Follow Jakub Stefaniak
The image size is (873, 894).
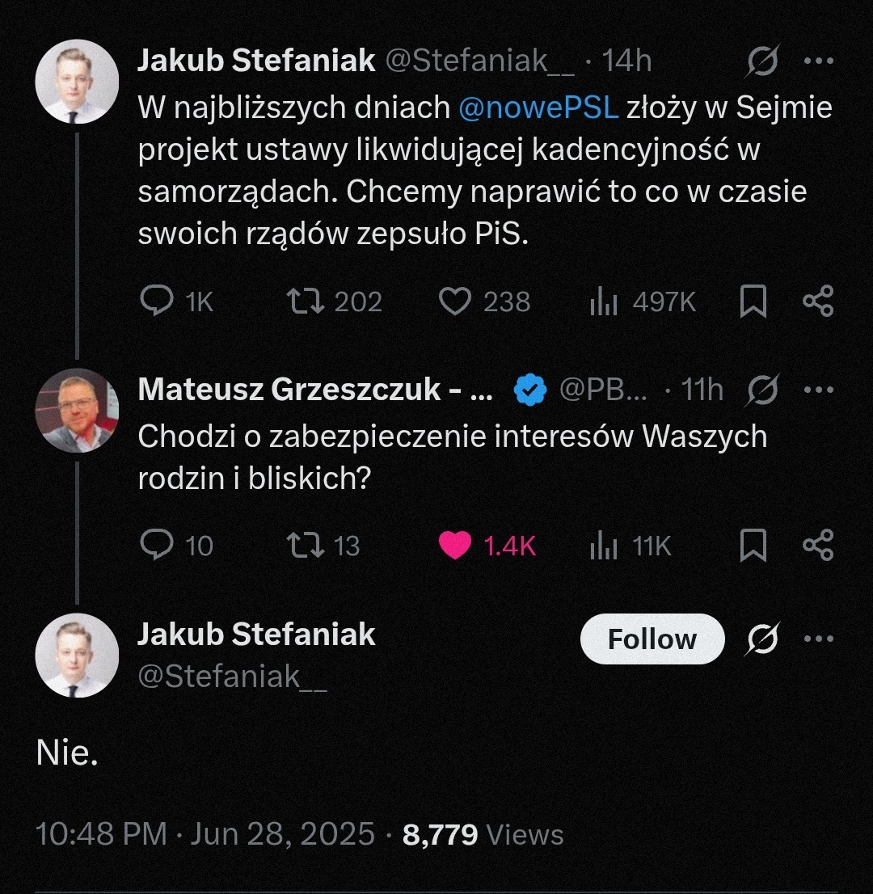click(652, 639)
